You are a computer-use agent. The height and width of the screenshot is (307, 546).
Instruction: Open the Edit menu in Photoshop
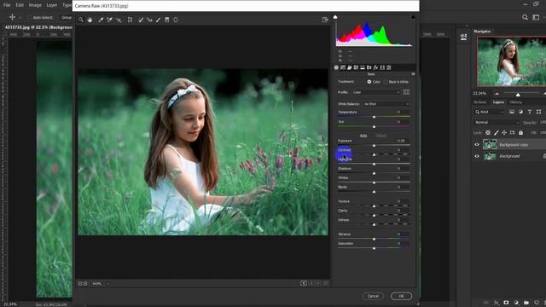pos(20,5)
